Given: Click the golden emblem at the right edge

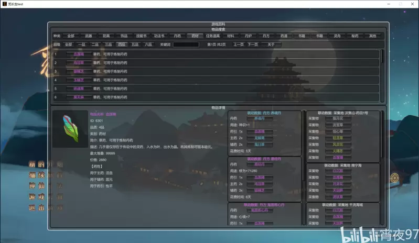Looking at the screenshot, I should [395, 178].
